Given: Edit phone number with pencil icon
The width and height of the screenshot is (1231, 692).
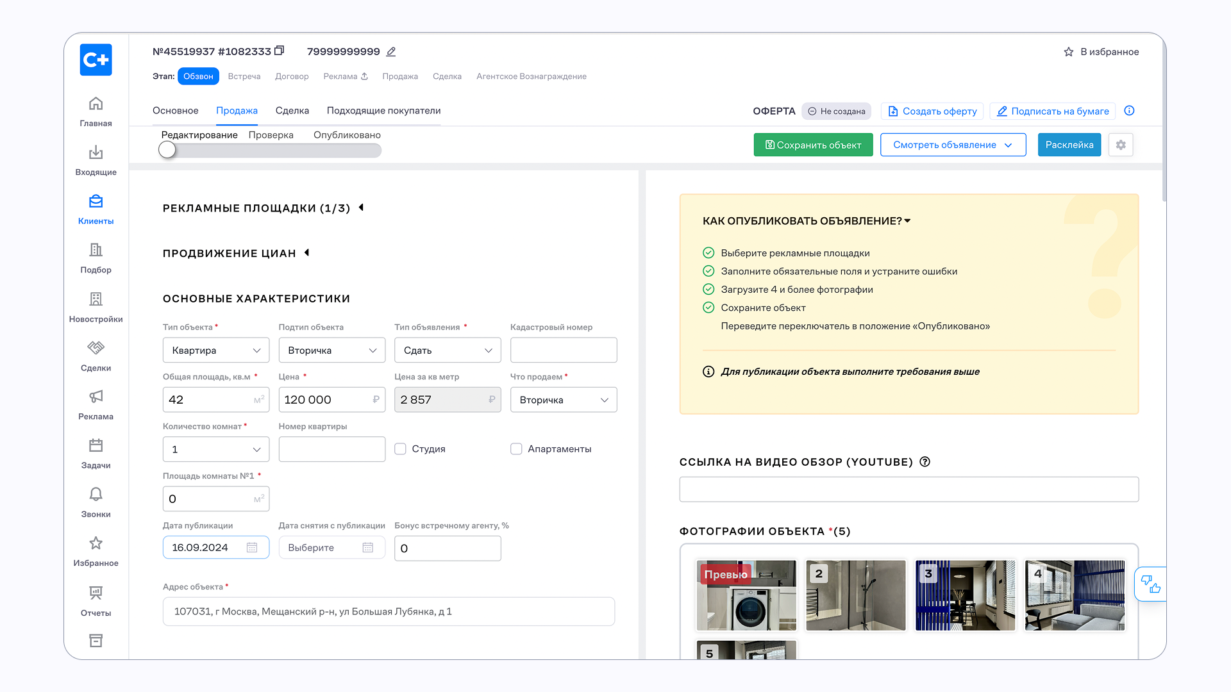Looking at the screenshot, I should point(391,51).
